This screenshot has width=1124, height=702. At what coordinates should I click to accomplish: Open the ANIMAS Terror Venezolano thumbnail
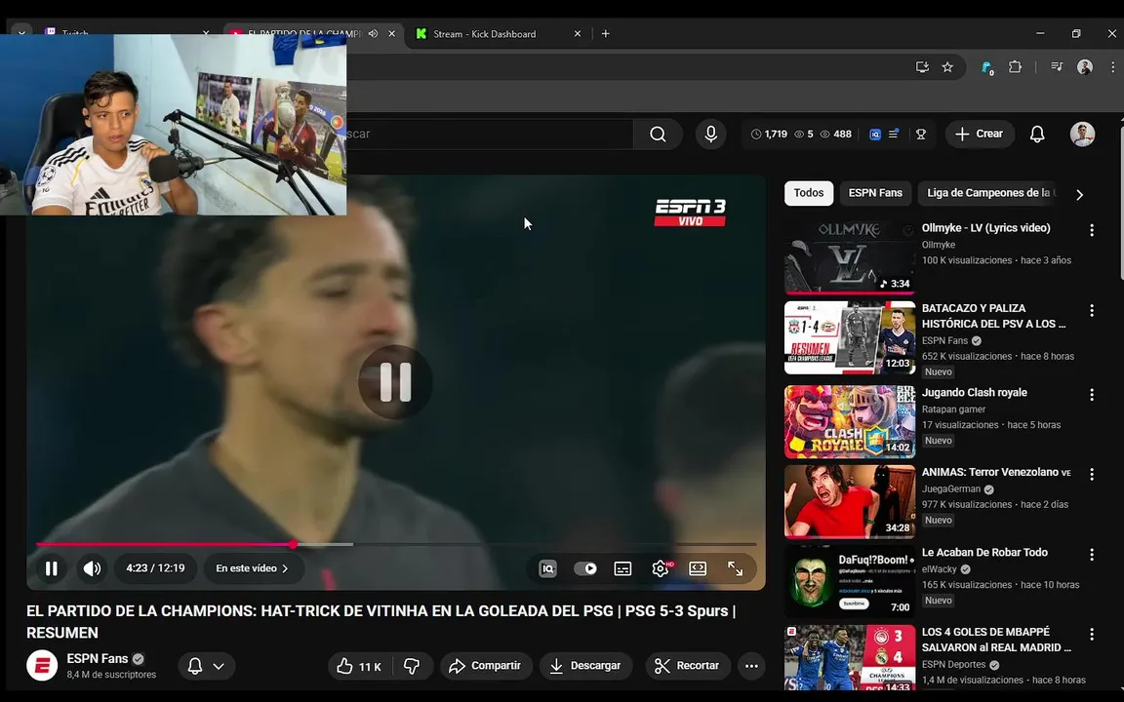click(x=850, y=501)
